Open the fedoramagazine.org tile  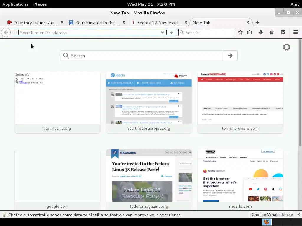(x=149, y=180)
